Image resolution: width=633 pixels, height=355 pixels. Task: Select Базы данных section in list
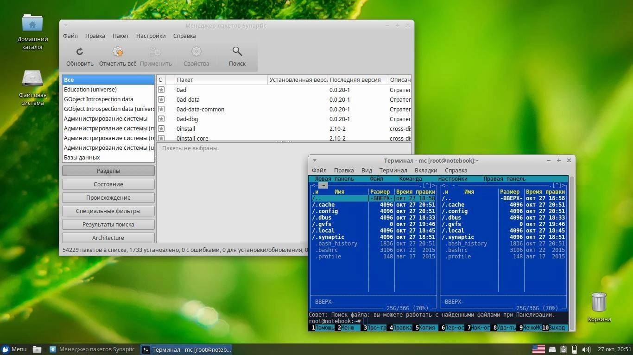coord(108,157)
